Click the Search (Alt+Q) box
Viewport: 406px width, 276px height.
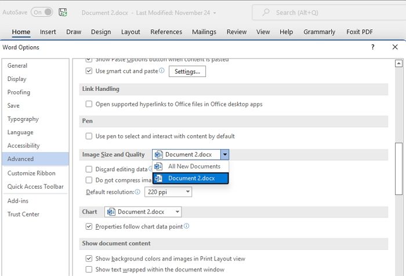pos(329,12)
